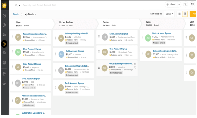
Task: Open Basic Account Signup Morris Downing deal
Action: (74, 83)
